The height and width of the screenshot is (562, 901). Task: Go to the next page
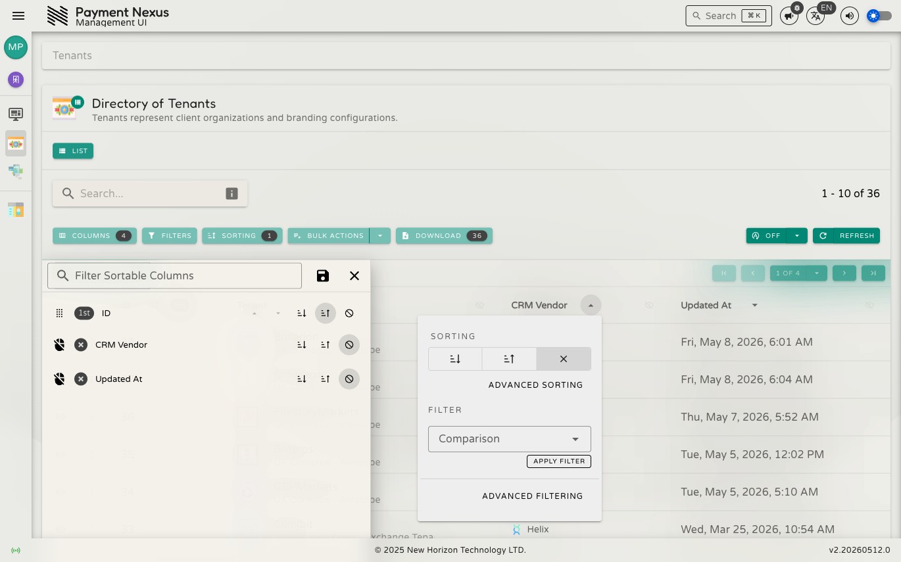[844, 273]
